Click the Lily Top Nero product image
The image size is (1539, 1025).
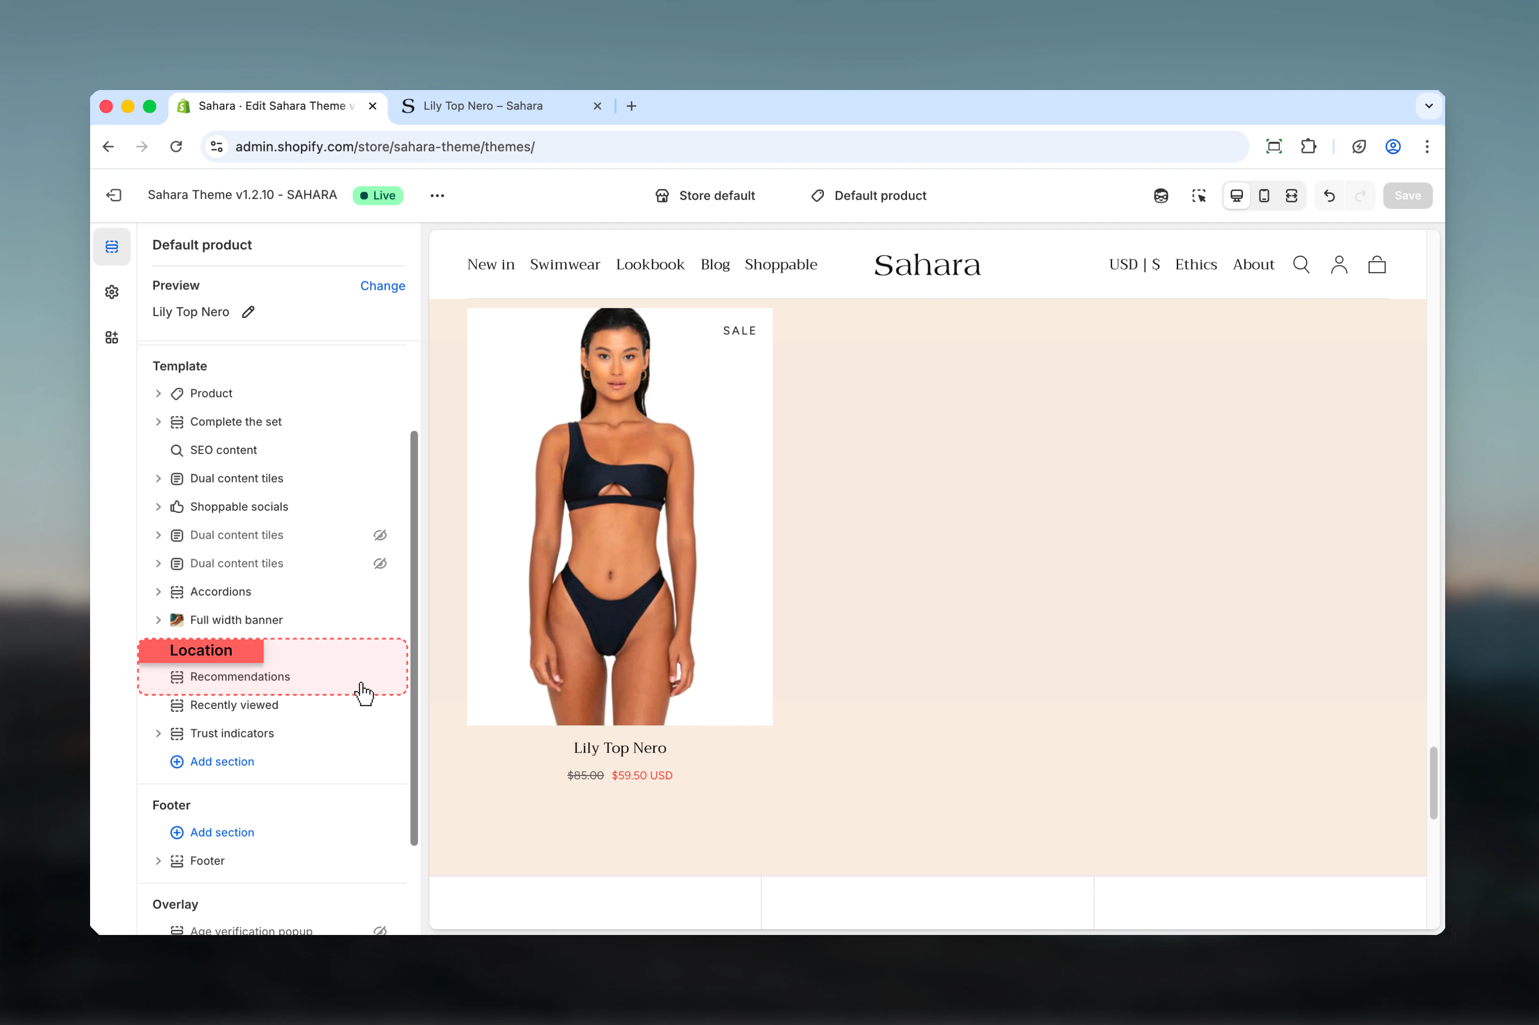coord(619,516)
